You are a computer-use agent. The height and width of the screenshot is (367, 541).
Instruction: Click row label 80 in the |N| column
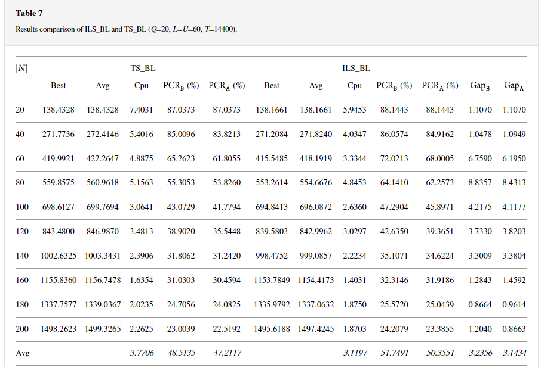20,182
